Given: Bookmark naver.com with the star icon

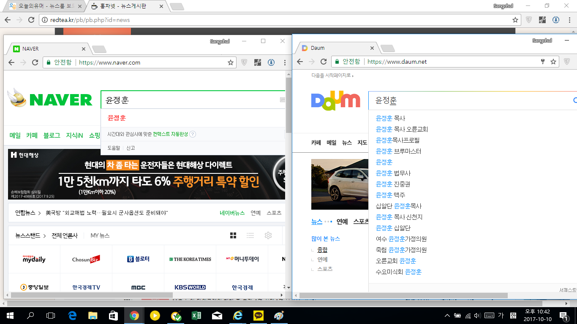Looking at the screenshot, I should [x=231, y=62].
